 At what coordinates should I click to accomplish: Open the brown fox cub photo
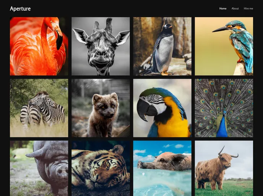(x=101, y=108)
